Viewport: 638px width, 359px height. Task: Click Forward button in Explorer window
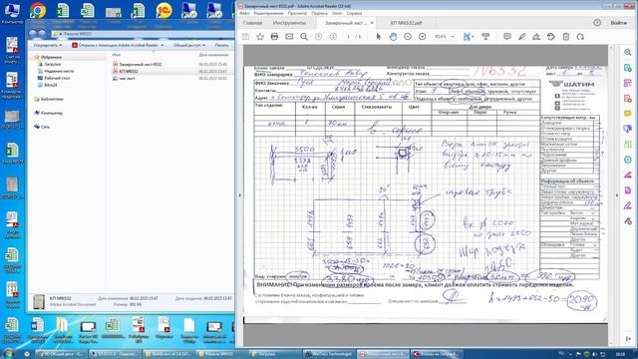[42, 34]
